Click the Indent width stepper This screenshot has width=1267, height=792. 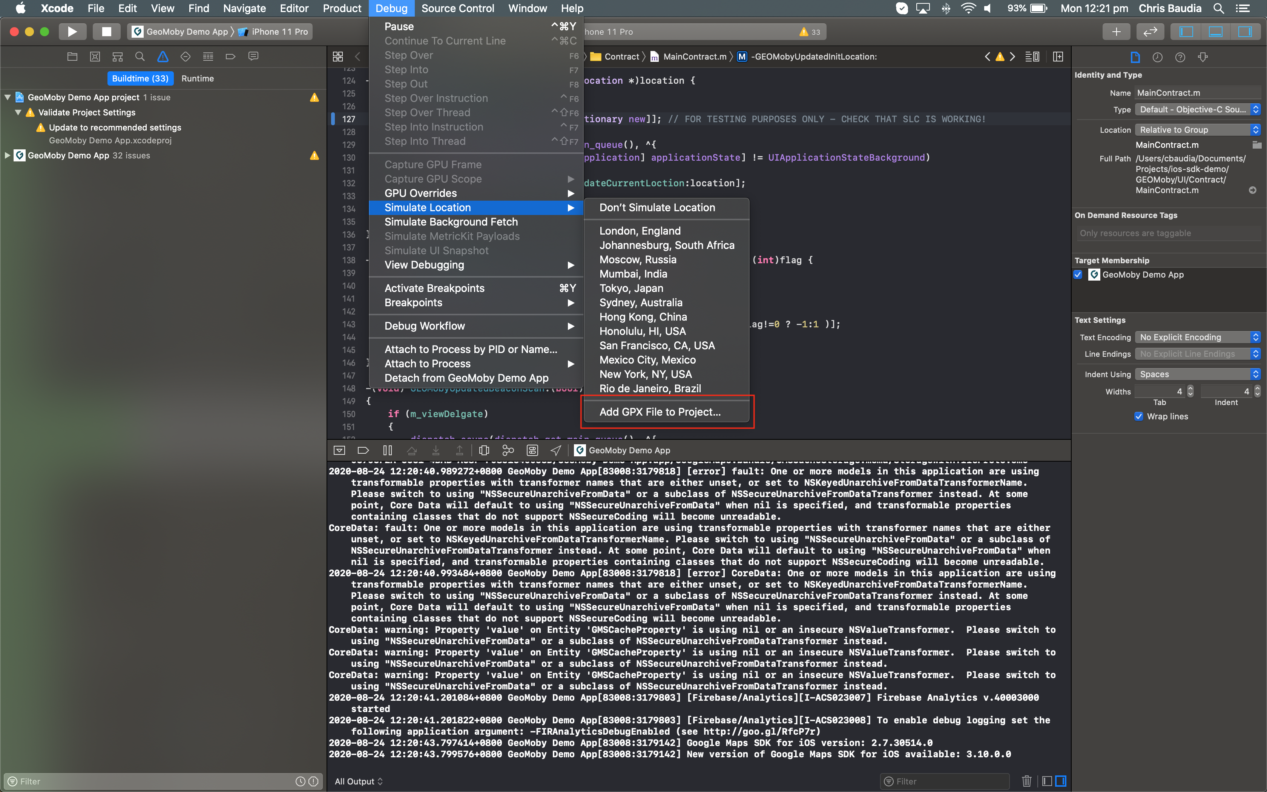(1258, 391)
